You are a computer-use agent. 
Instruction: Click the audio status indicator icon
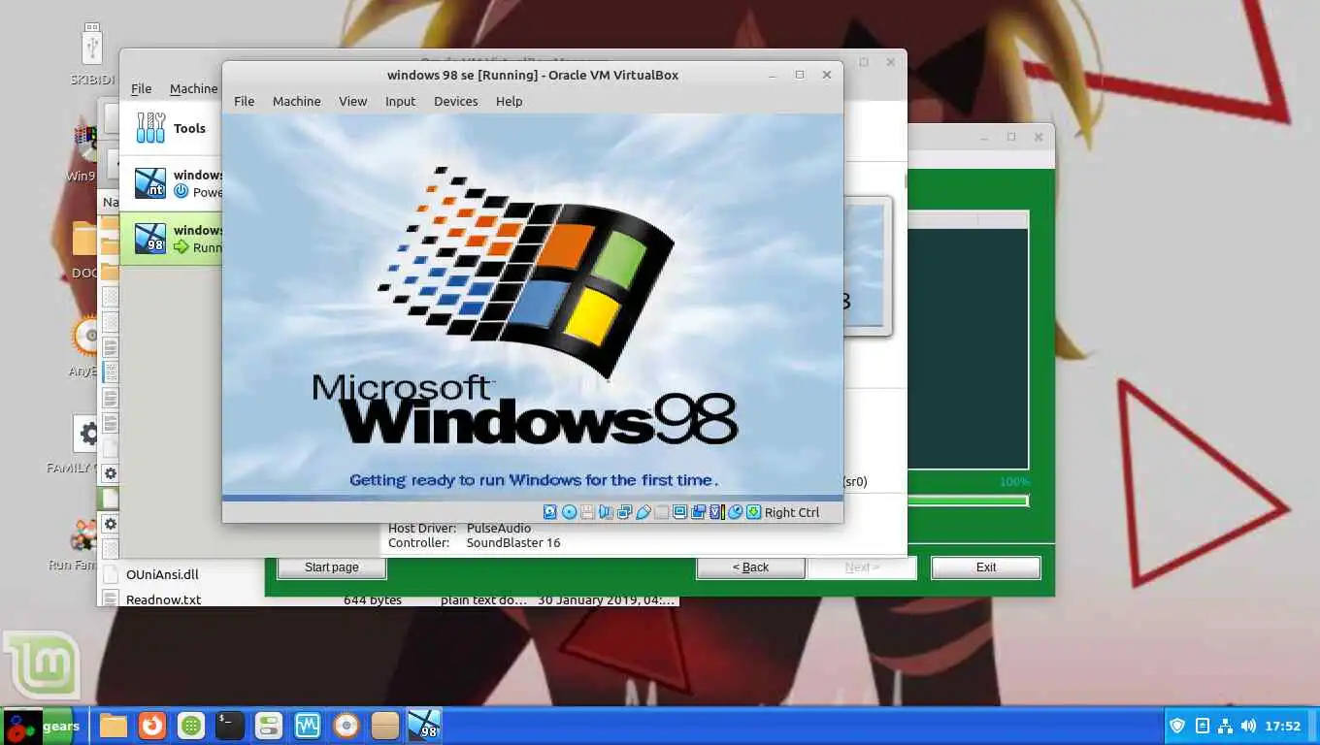click(606, 512)
